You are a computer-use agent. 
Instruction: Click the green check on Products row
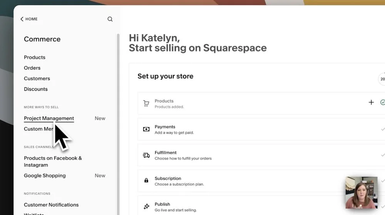(383, 102)
